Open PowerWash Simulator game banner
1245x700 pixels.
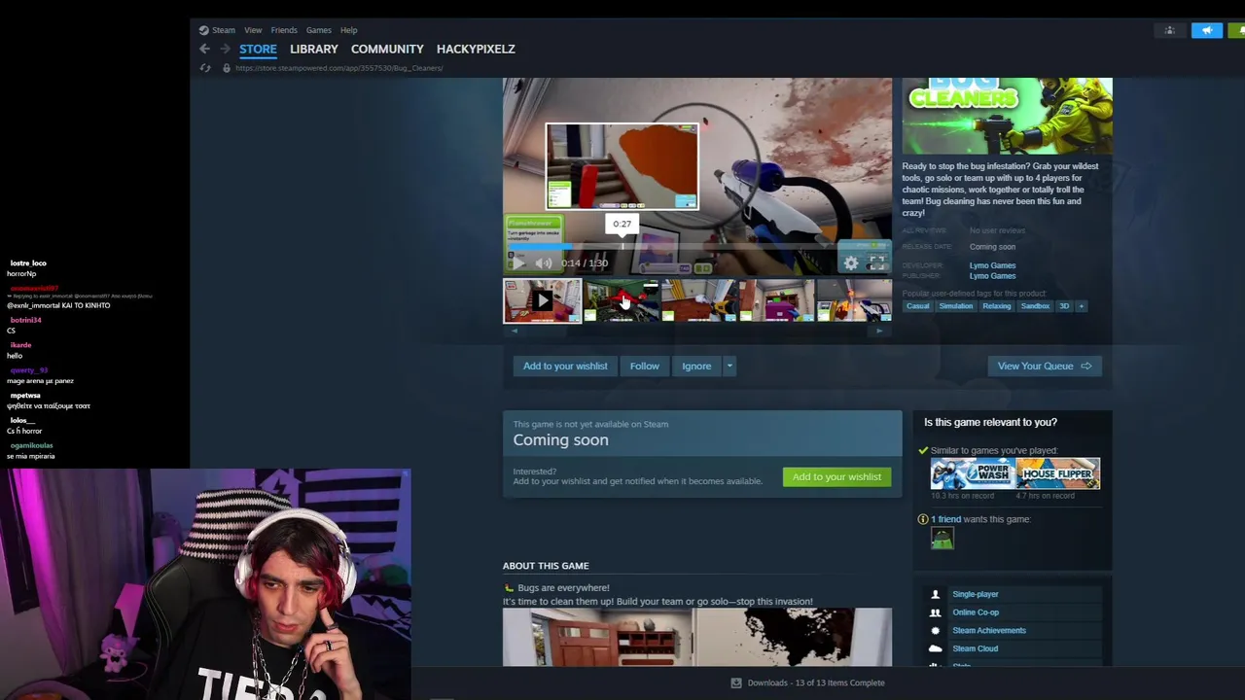coord(973,473)
